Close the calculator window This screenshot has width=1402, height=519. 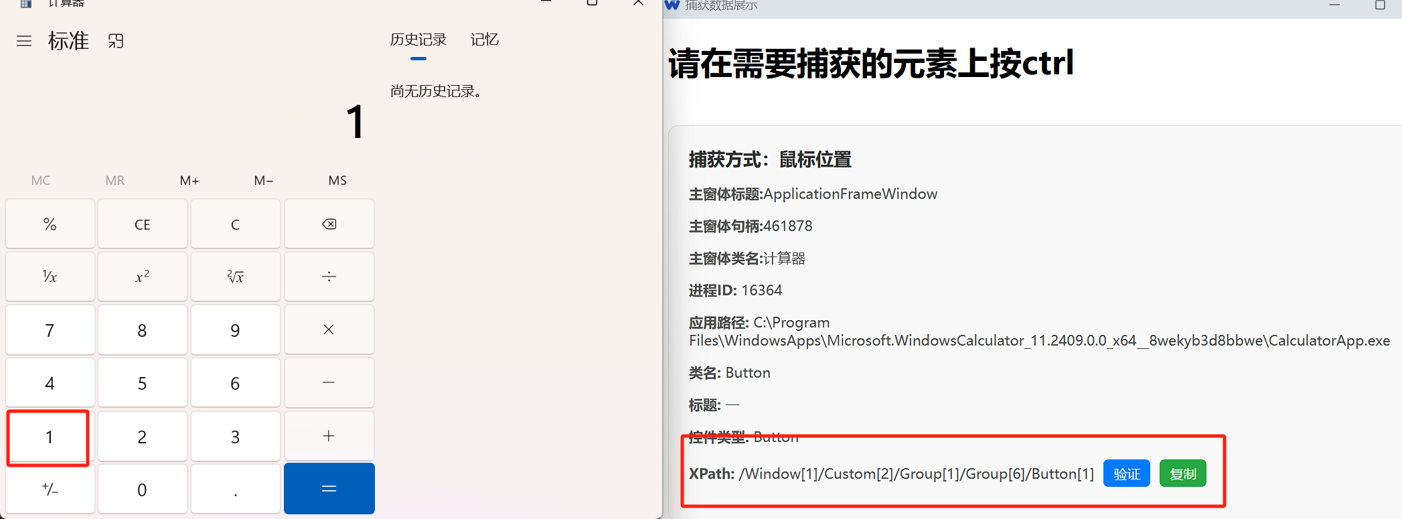[x=638, y=3]
